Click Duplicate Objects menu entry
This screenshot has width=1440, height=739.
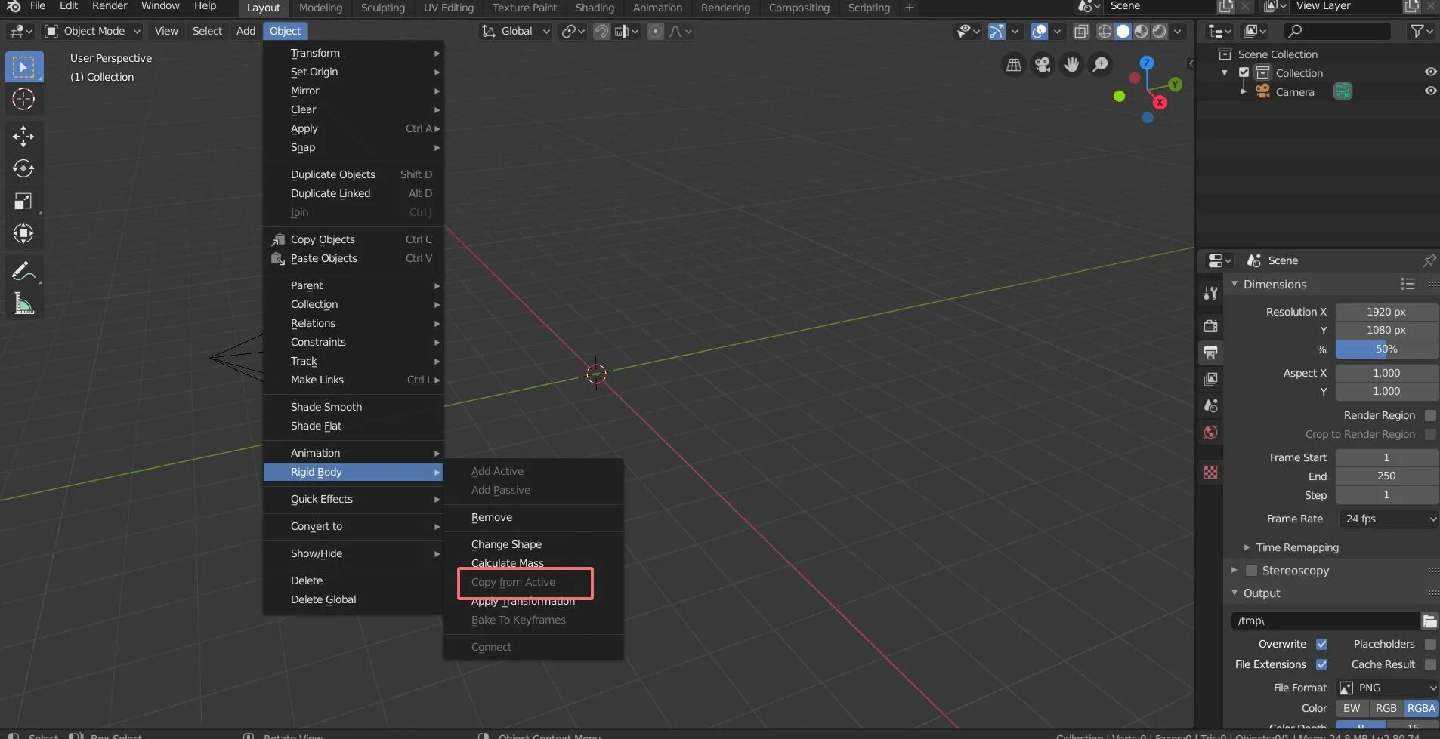[353, 174]
